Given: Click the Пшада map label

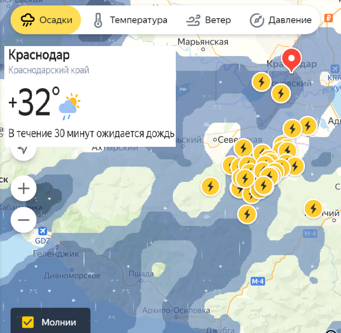Looking at the screenshot, I should (x=141, y=274).
